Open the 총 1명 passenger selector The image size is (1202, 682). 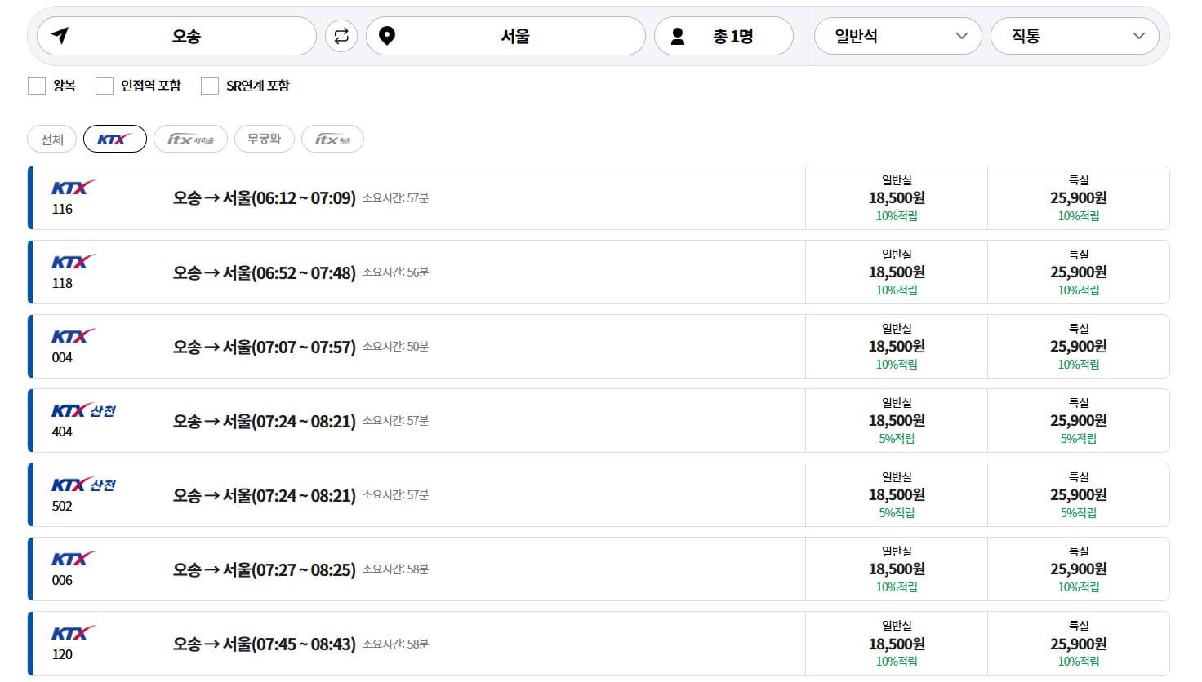[x=724, y=35]
